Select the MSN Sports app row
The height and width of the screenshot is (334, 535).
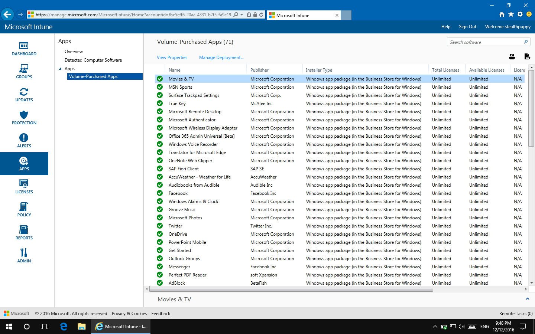coord(340,87)
